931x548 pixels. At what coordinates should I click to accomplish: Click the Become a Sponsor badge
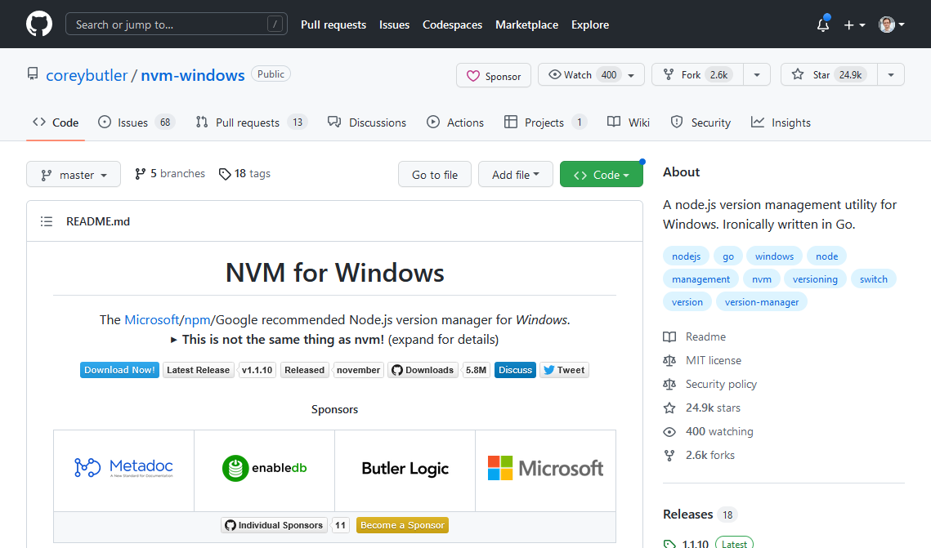pyautogui.click(x=403, y=525)
